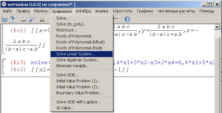The width and height of the screenshot is (222, 113).
Task: Select Roots of Polynomial (Real)
Action: pos(81,48)
